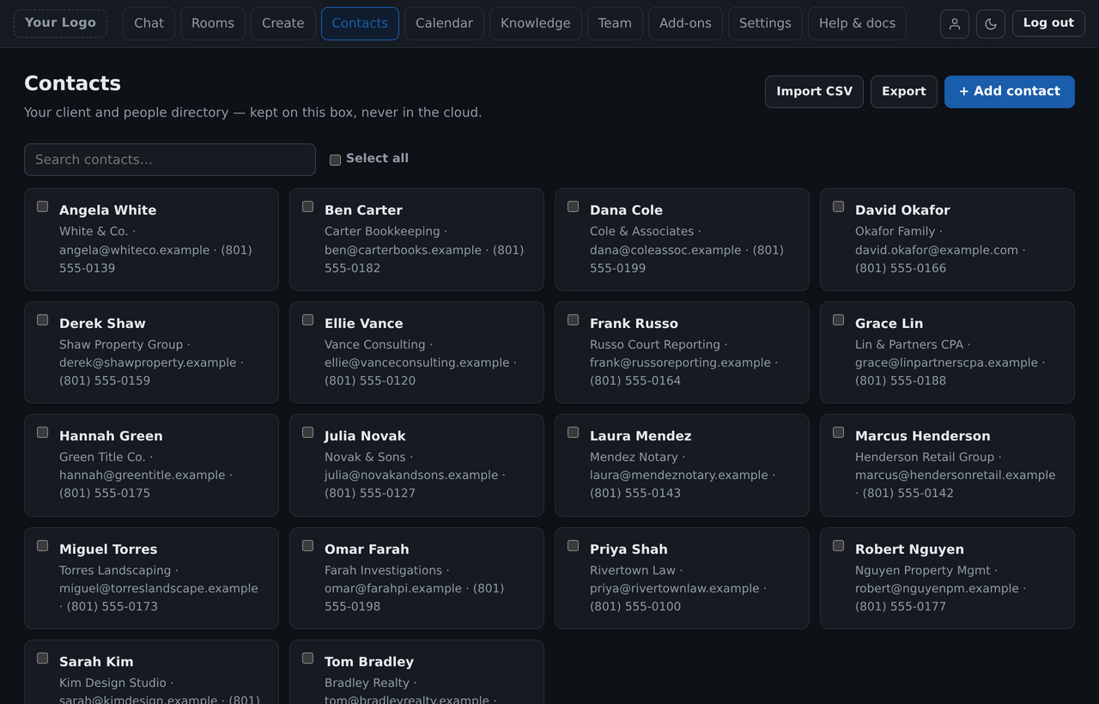Select Hannah Green's checkbox
1099x704 pixels.
click(x=42, y=432)
